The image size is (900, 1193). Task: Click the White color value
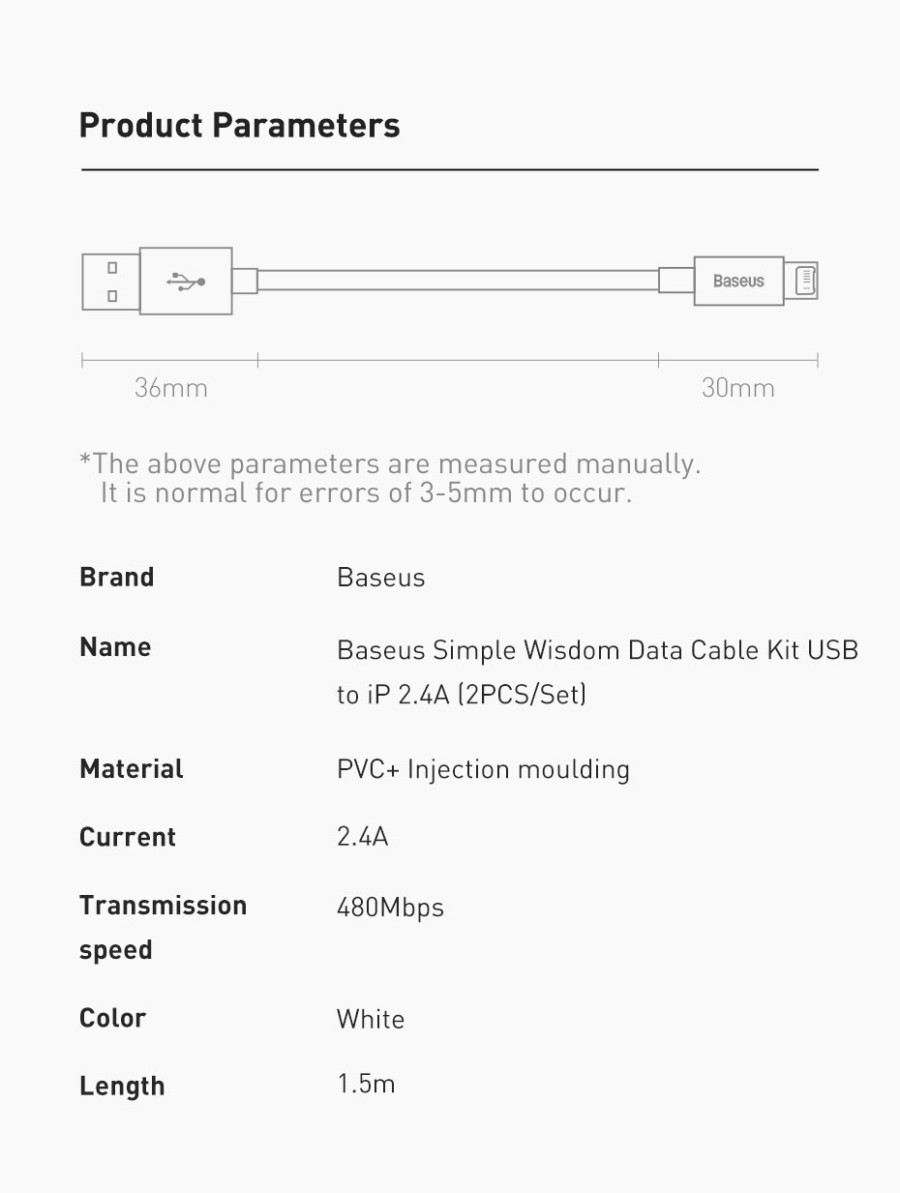click(x=371, y=1019)
